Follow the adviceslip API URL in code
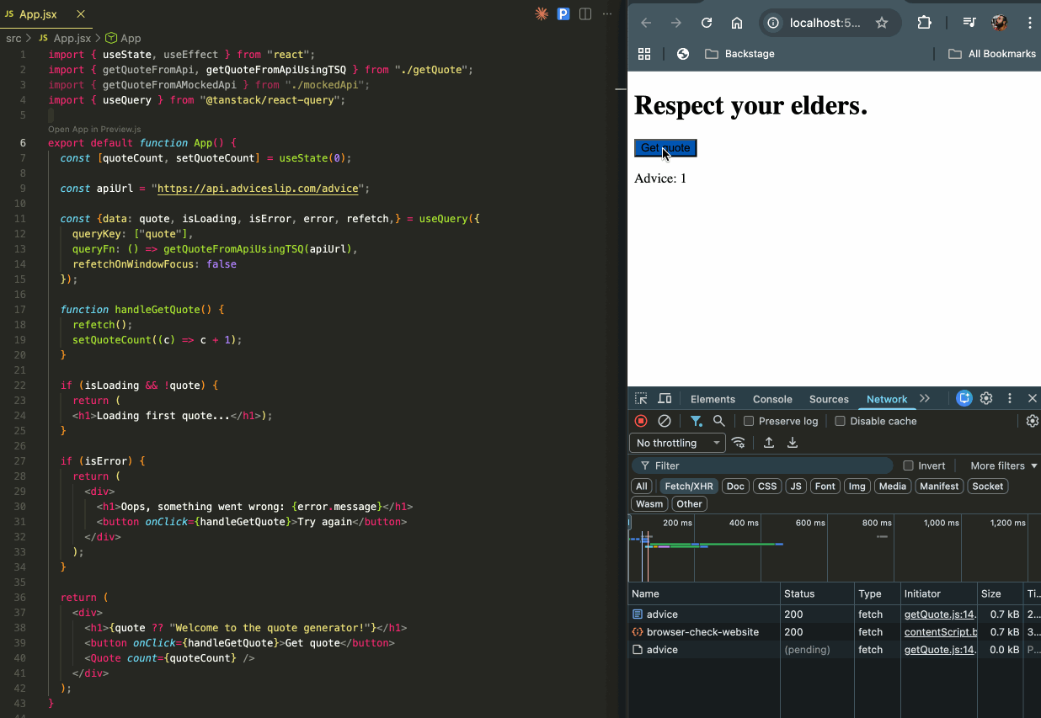Image resolution: width=1041 pixels, height=718 pixels. point(258,189)
